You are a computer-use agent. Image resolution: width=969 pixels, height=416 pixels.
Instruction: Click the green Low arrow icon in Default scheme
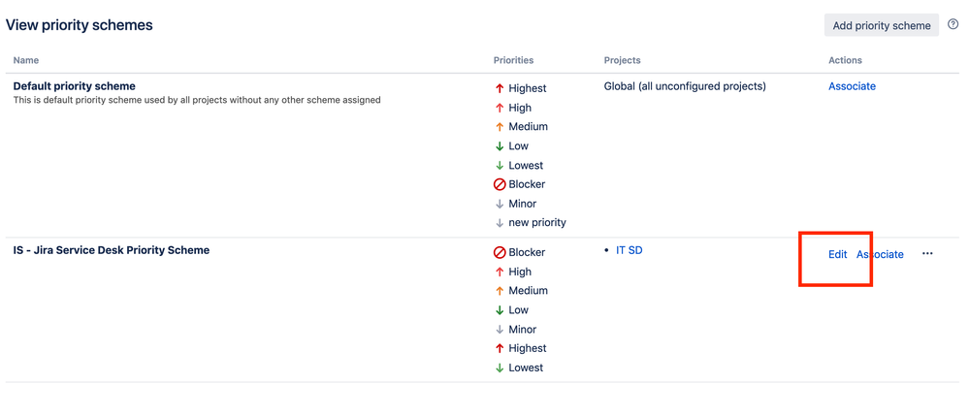click(500, 145)
